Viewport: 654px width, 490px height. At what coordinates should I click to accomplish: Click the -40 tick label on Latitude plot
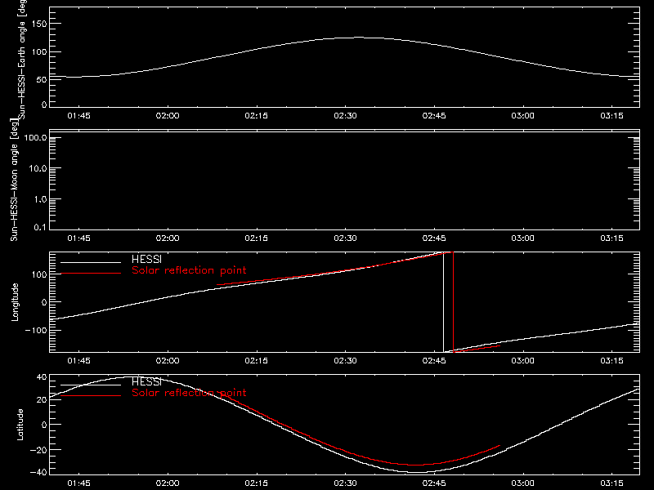tap(39, 472)
